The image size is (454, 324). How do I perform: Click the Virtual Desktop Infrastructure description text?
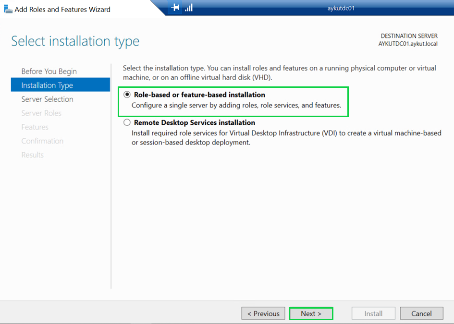point(286,138)
